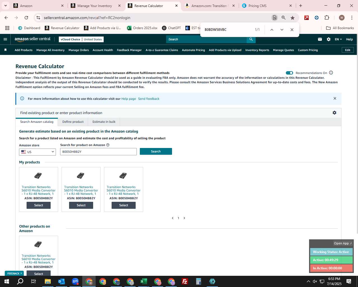Switch to Estimate in bulk tab
358x287 pixels.
click(104, 122)
